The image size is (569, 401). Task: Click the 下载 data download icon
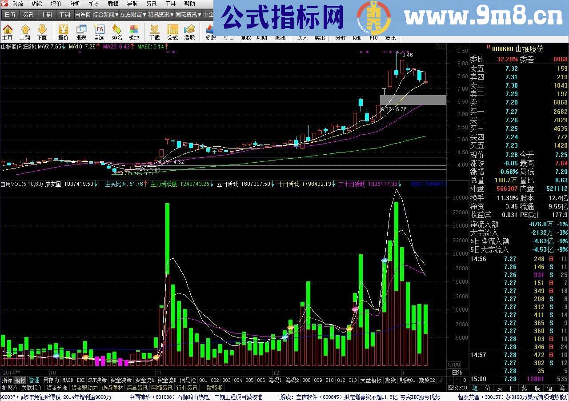pyautogui.click(x=154, y=31)
